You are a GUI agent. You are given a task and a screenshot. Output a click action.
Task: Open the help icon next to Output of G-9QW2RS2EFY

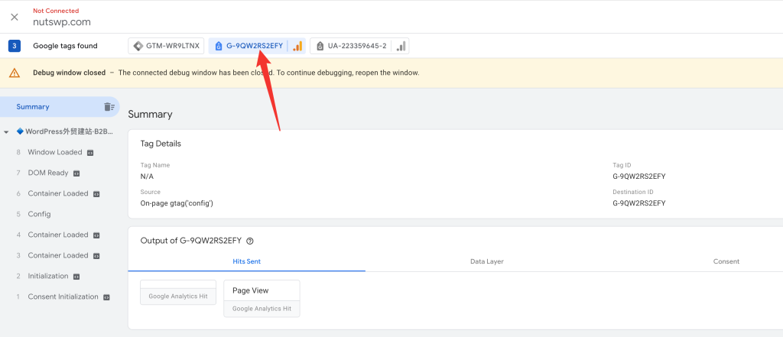point(250,241)
